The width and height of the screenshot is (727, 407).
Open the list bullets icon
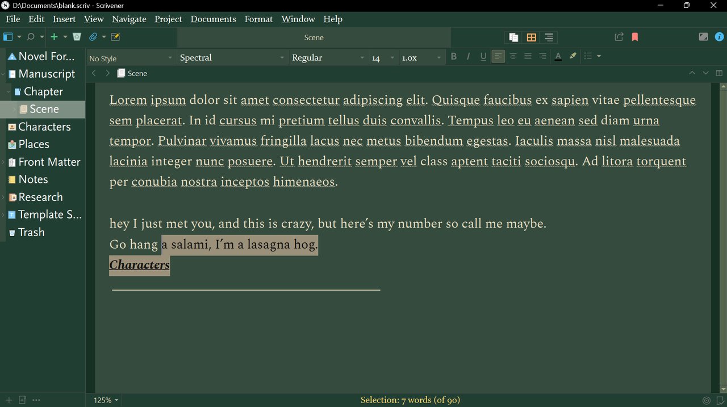click(588, 56)
